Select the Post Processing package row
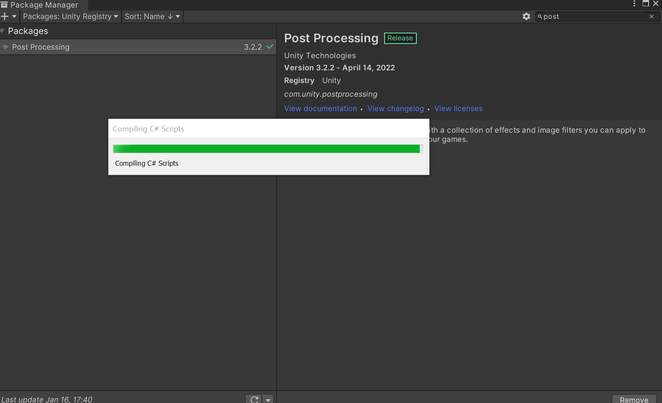This screenshot has width=662, height=403. [138, 47]
